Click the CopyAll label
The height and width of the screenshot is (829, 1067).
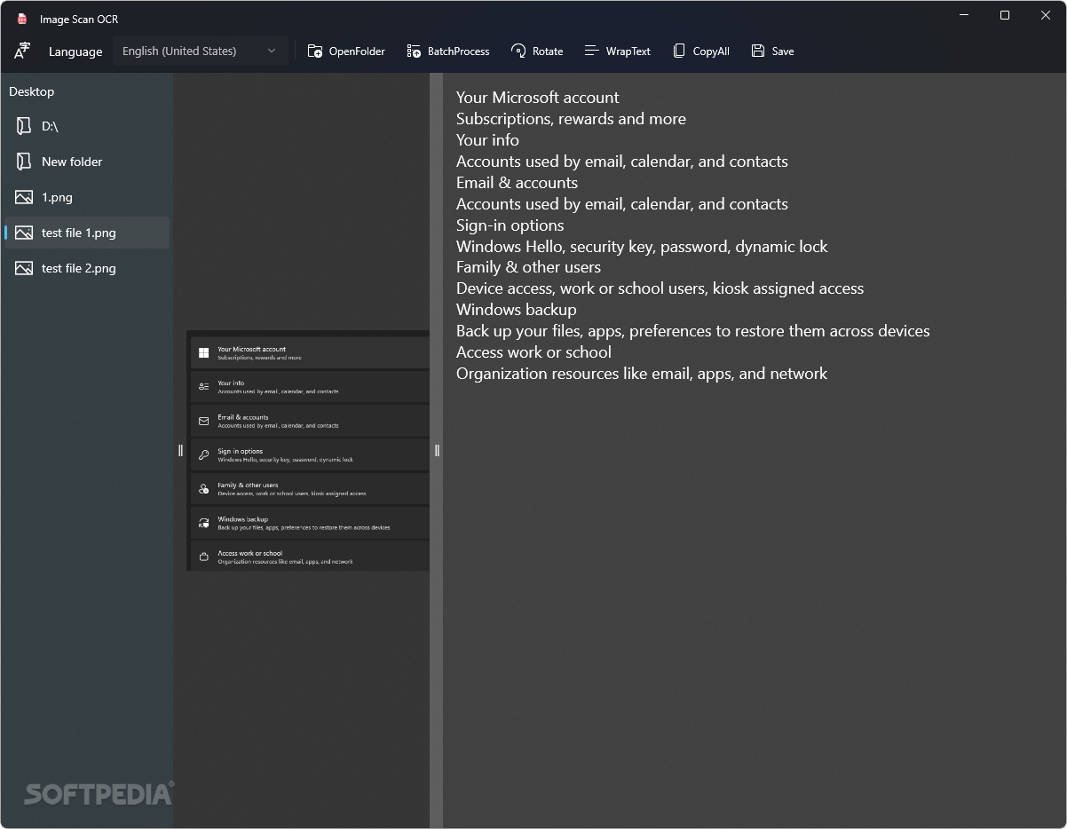pos(711,51)
